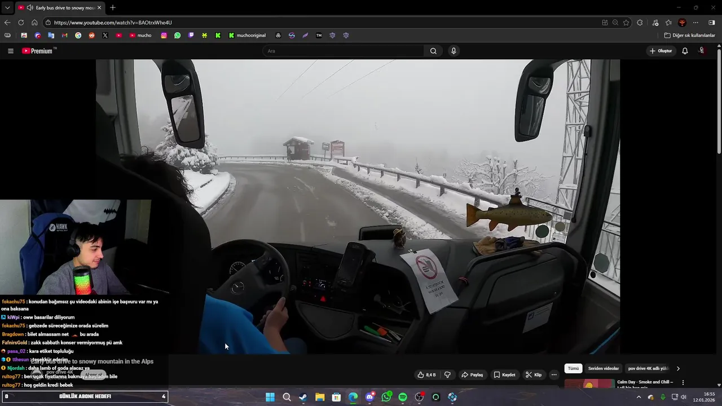The image size is (722, 406).
Task: Add this page to favorites star
Action: coord(626,23)
